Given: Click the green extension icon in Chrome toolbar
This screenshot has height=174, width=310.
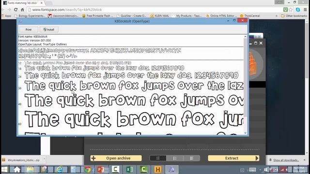Looking at the screenshot, I should 285,10.
